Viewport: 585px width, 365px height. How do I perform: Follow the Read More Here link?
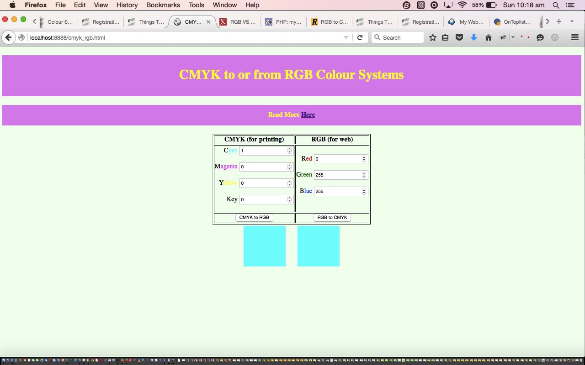(x=308, y=115)
